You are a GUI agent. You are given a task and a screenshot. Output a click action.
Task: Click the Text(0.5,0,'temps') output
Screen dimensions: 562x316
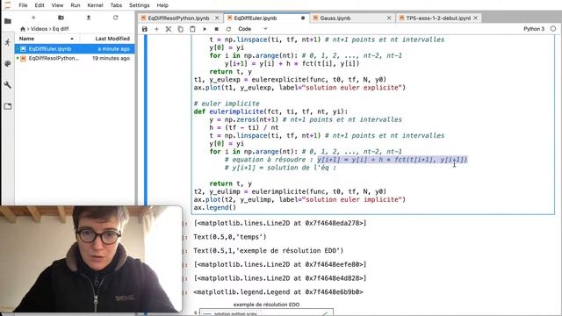(230, 237)
